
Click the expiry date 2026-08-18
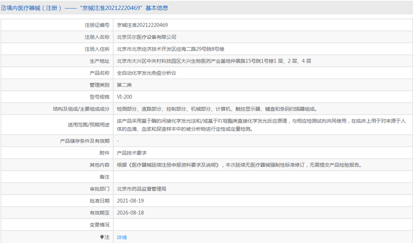click(x=130, y=213)
